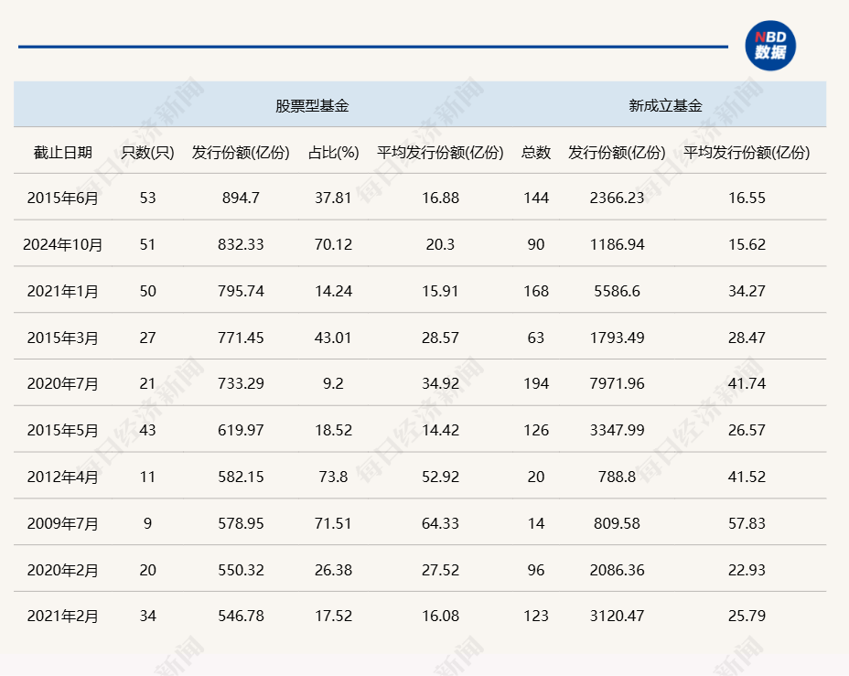Image resolution: width=849 pixels, height=676 pixels.
Task: Select the 2015年6月 date cell
Action: pyautogui.click(x=63, y=199)
